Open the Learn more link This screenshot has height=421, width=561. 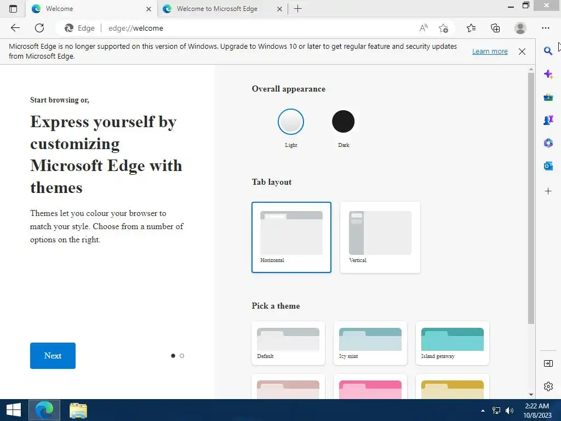pos(490,51)
